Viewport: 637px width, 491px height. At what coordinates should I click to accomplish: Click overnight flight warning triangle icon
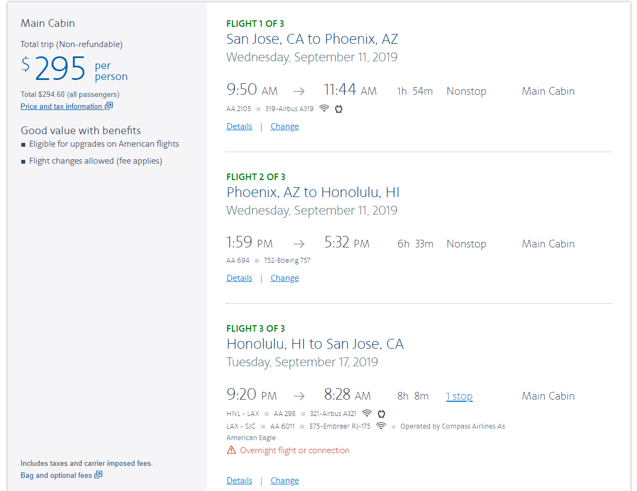click(231, 450)
